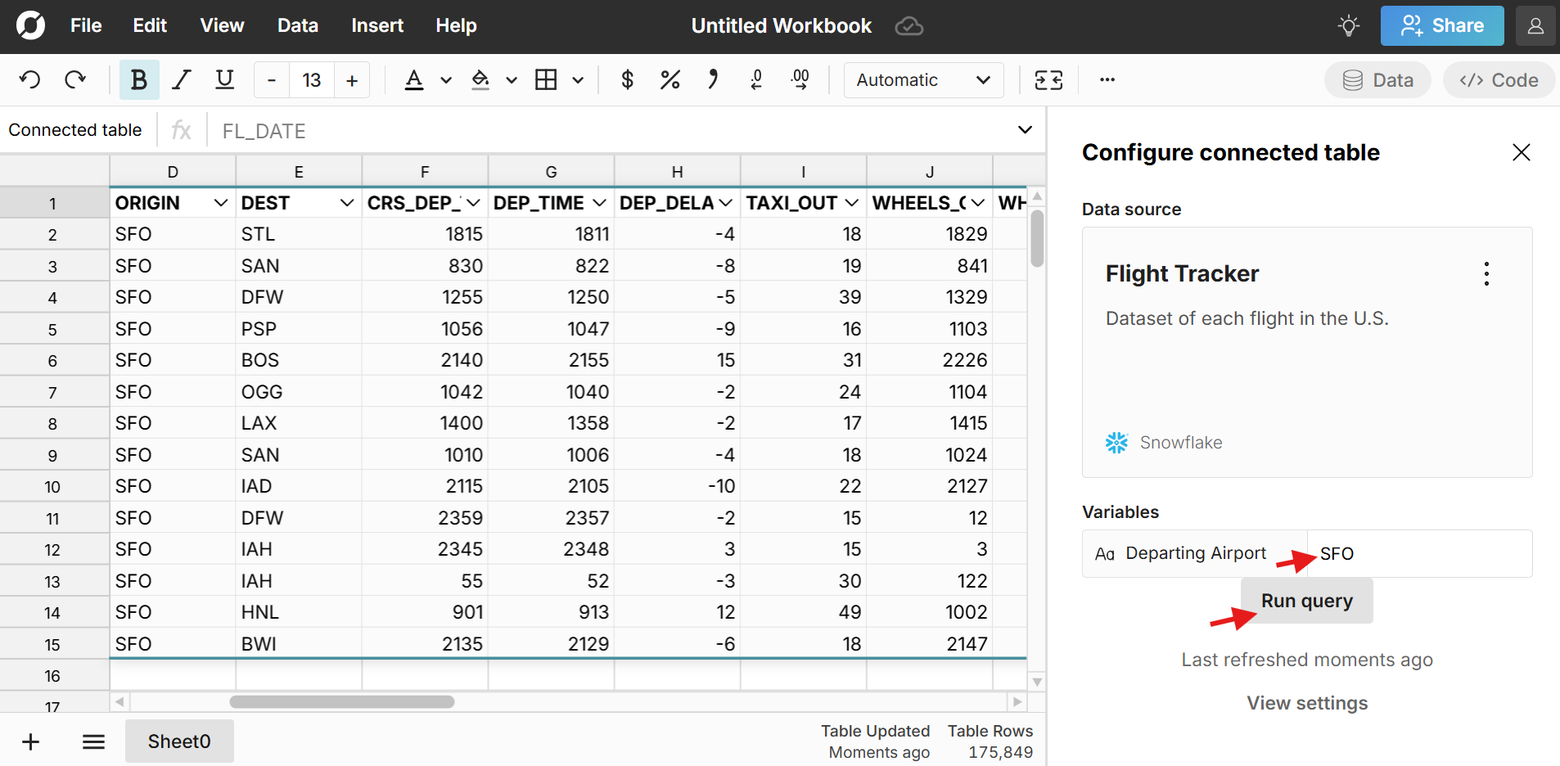
Task: Toggle the lightbulb theme icon
Action: [x=1348, y=26]
